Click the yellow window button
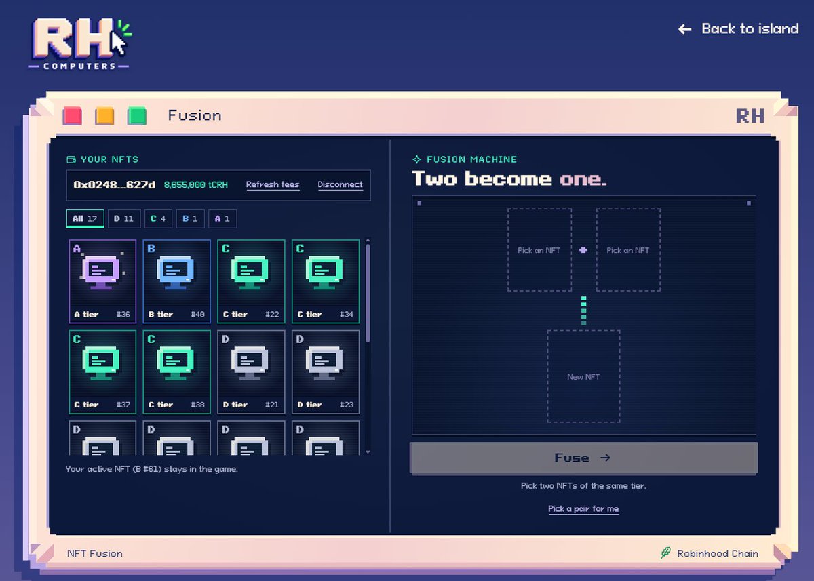This screenshot has height=581, width=814. pyautogui.click(x=105, y=115)
